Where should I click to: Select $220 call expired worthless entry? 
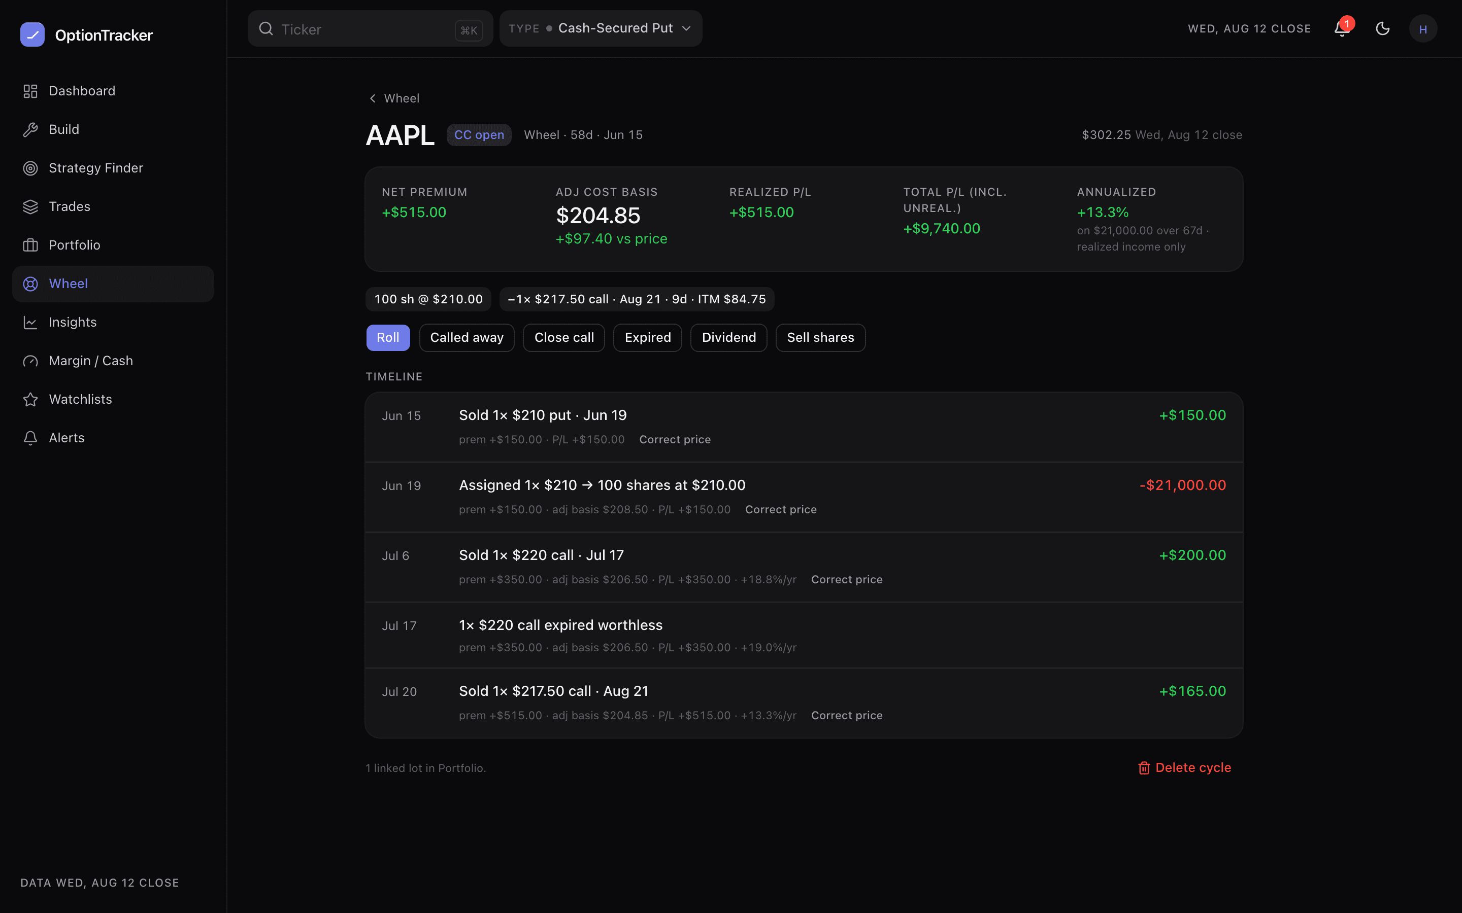coord(804,635)
